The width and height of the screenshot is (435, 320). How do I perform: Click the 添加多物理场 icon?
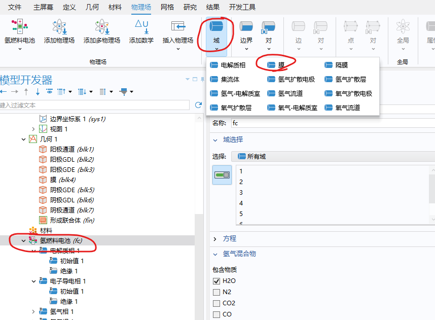point(102,27)
